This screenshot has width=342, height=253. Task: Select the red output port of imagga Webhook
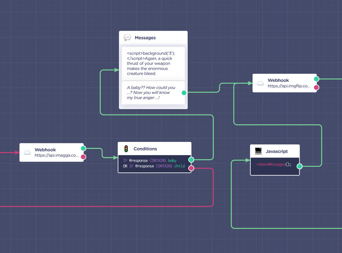[x=83, y=157]
